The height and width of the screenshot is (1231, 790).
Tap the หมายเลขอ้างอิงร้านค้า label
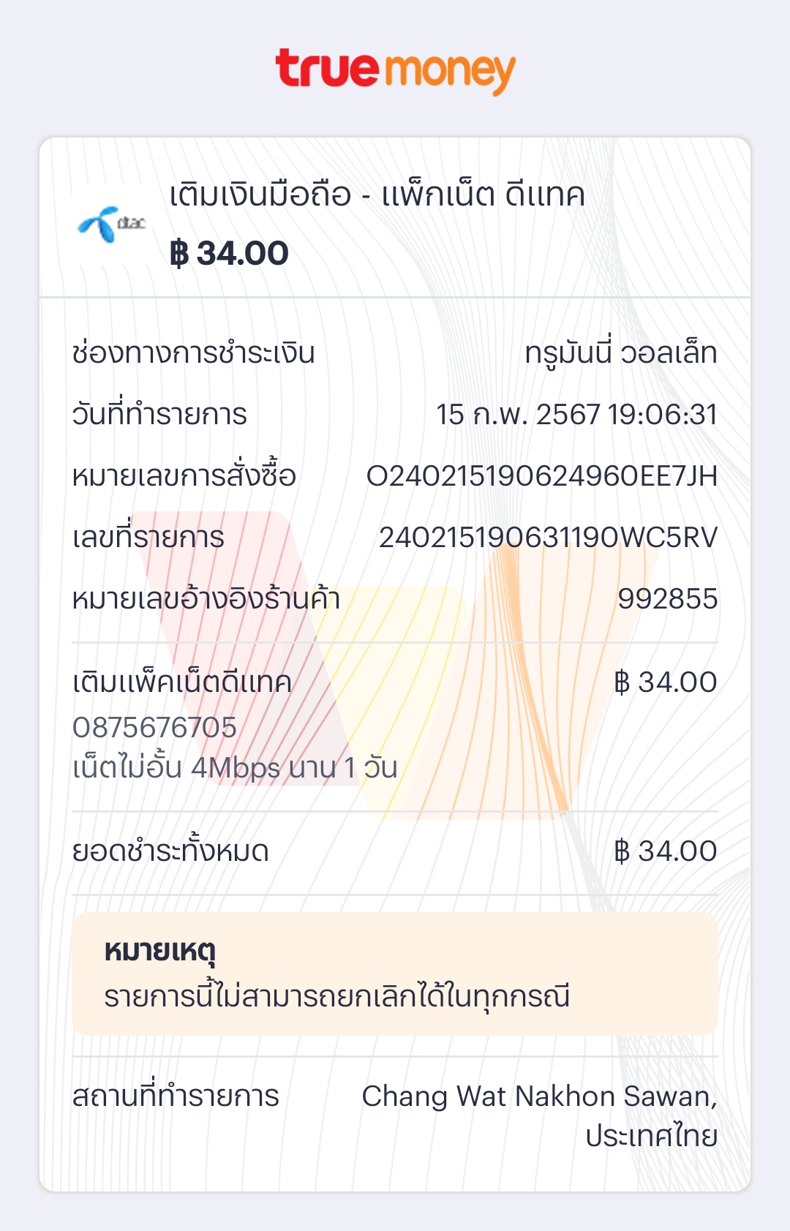[x=206, y=599]
